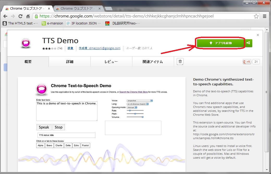Click the page scrollbar up arrow
The height and width of the screenshot is (174, 271).
tap(267, 30)
